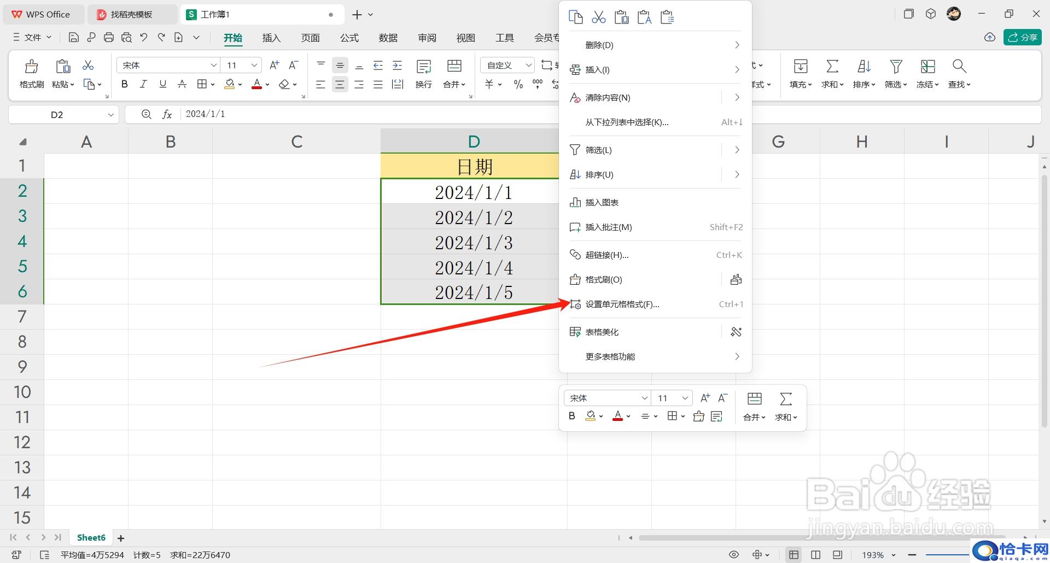The width and height of the screenshot is (1050, 563).
Task: Select Format Cells (设置单元格格式) menu item
Action: coord(655,304)
